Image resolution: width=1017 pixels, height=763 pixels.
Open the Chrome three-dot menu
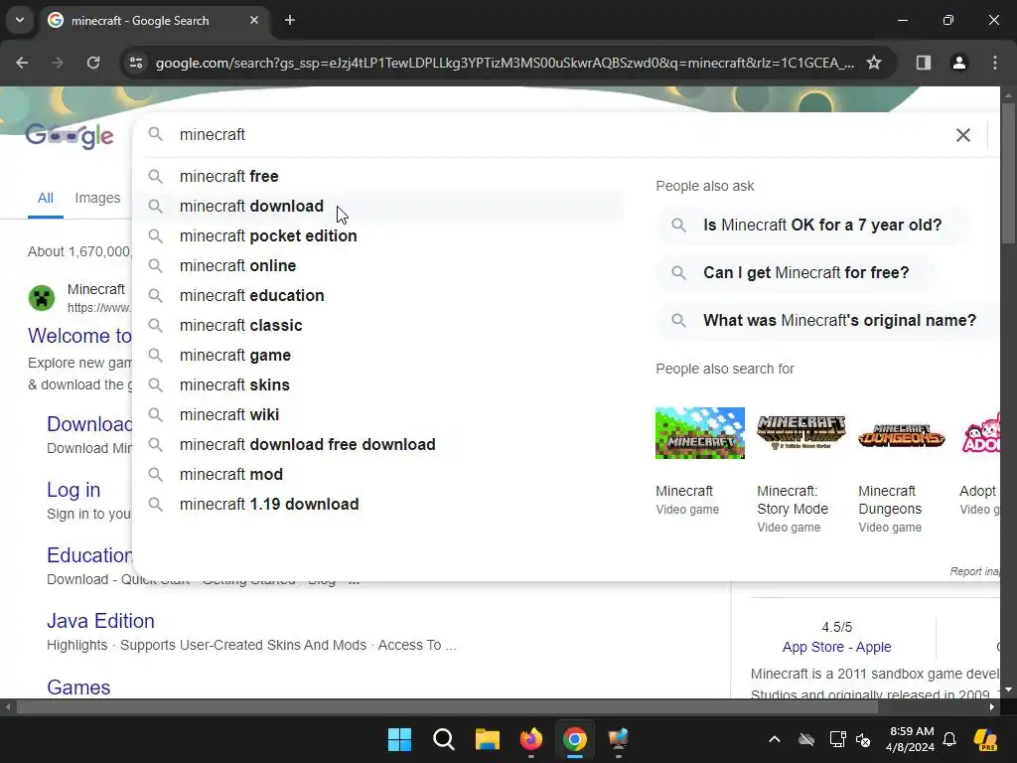pos(995,63)
